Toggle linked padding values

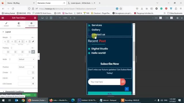tap(33, 52)
